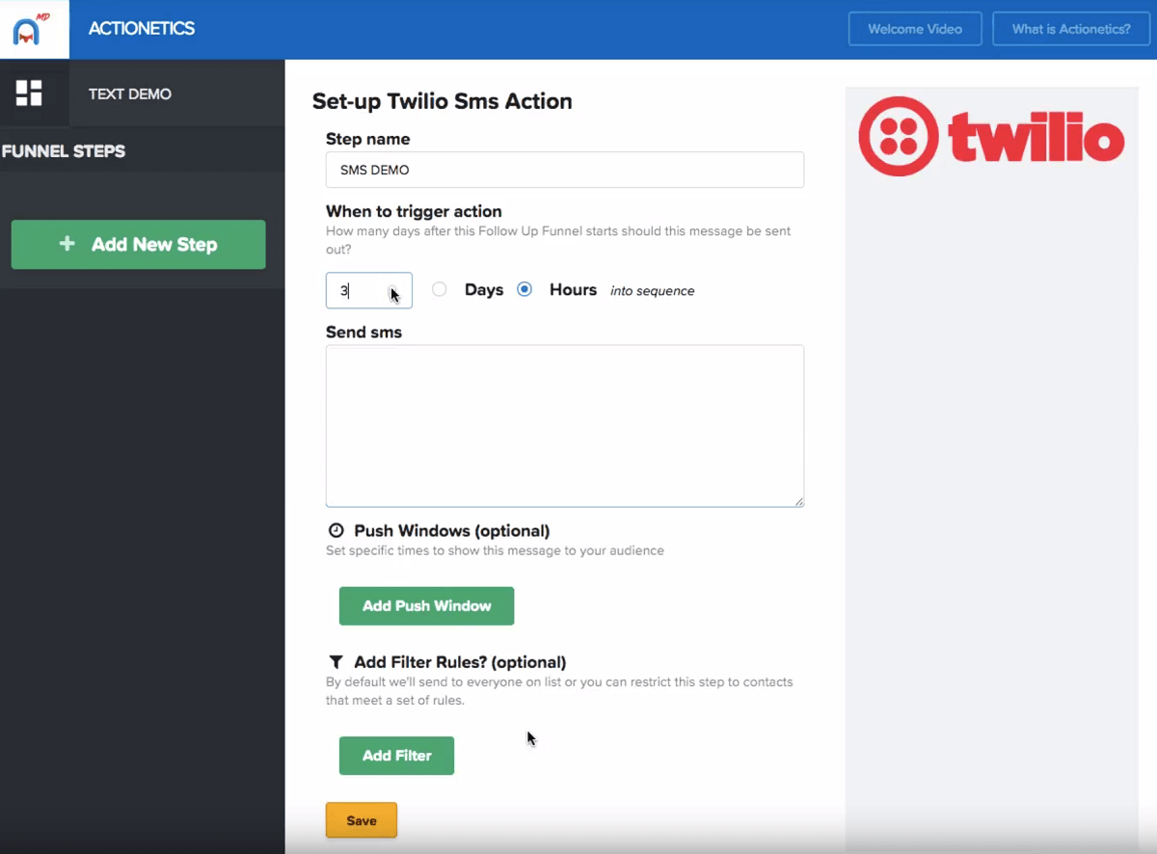
Task: Click the trigger delay number field
Action: [x=369, y=290]
